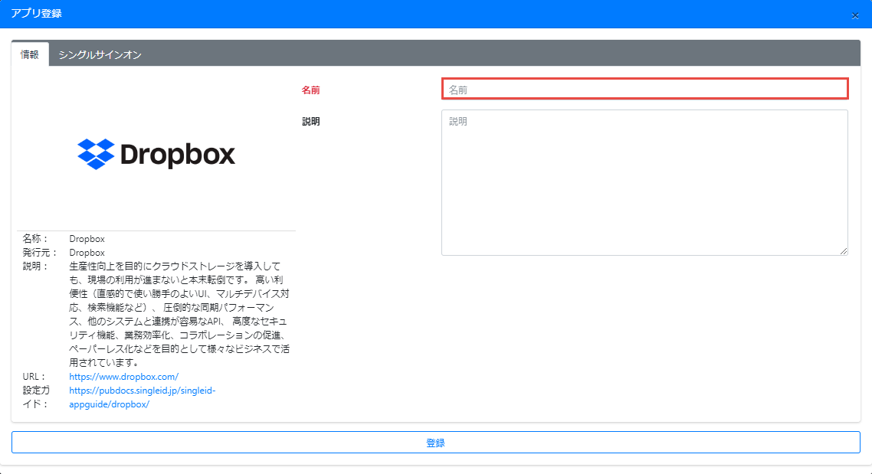Close the アプリ登録 dialog
The image size is (872, 474).
[x=855, y=15]
